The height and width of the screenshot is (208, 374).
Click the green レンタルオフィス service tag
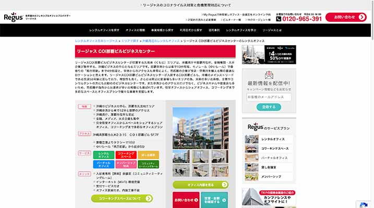click(103, 155)
